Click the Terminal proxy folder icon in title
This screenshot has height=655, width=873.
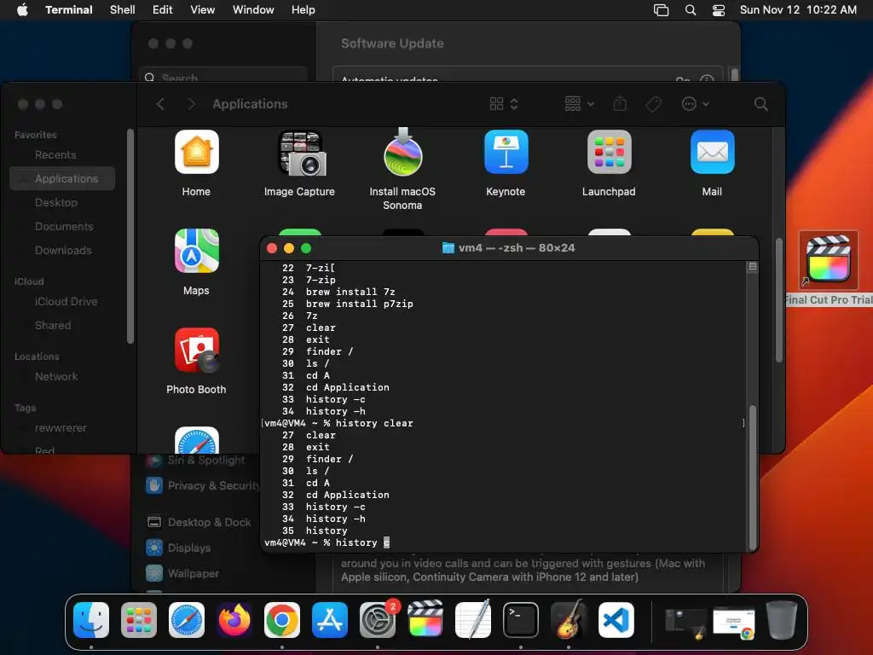[x=448, y=248]
